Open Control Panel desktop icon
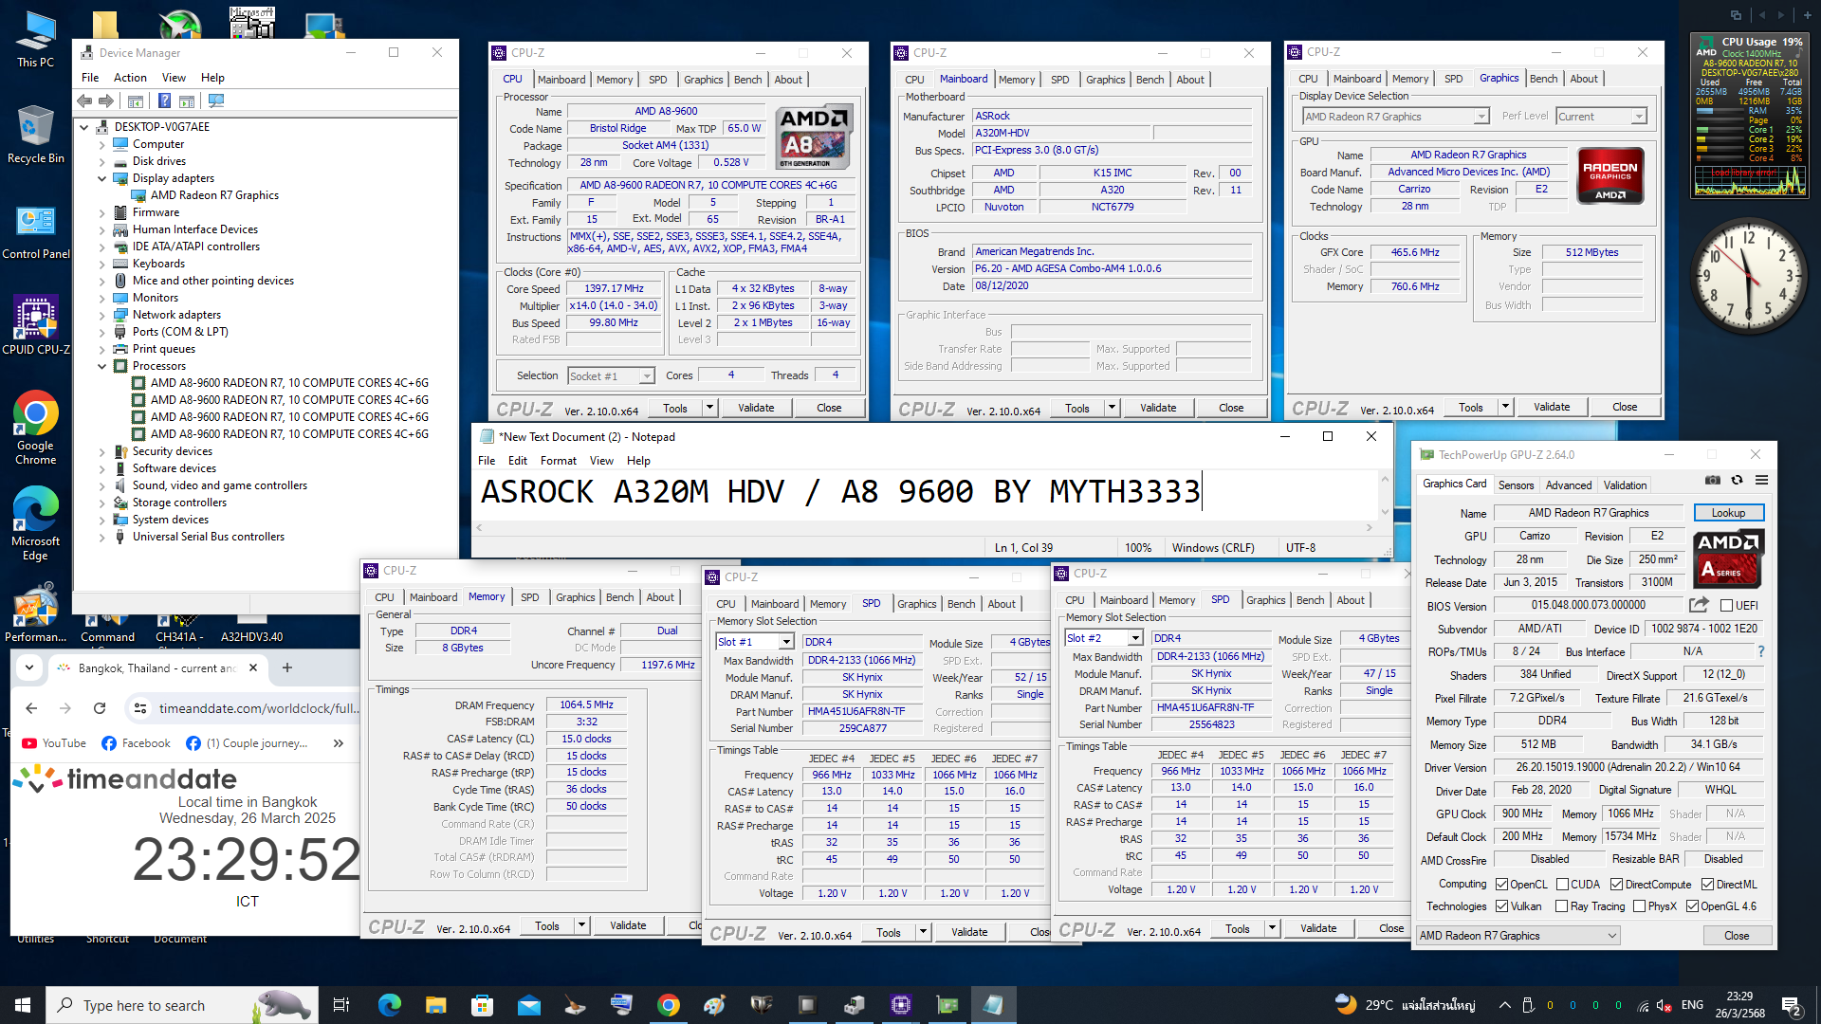 point(36,232)
